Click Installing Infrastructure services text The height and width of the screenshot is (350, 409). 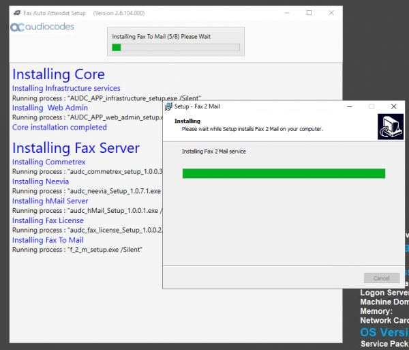click(66, 88)
